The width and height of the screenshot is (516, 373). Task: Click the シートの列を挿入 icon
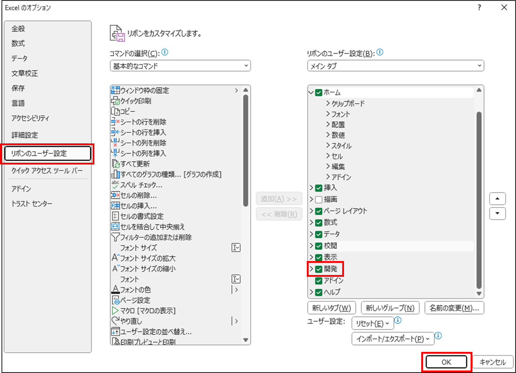115,153
